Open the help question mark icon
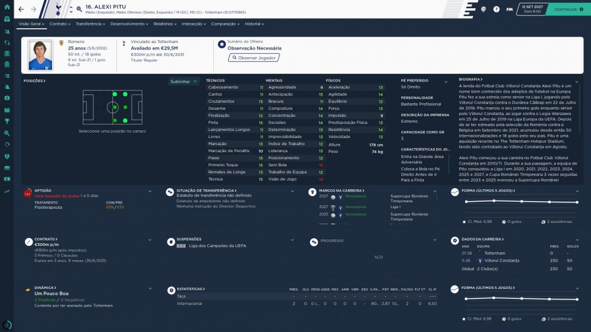 (496, 9)
